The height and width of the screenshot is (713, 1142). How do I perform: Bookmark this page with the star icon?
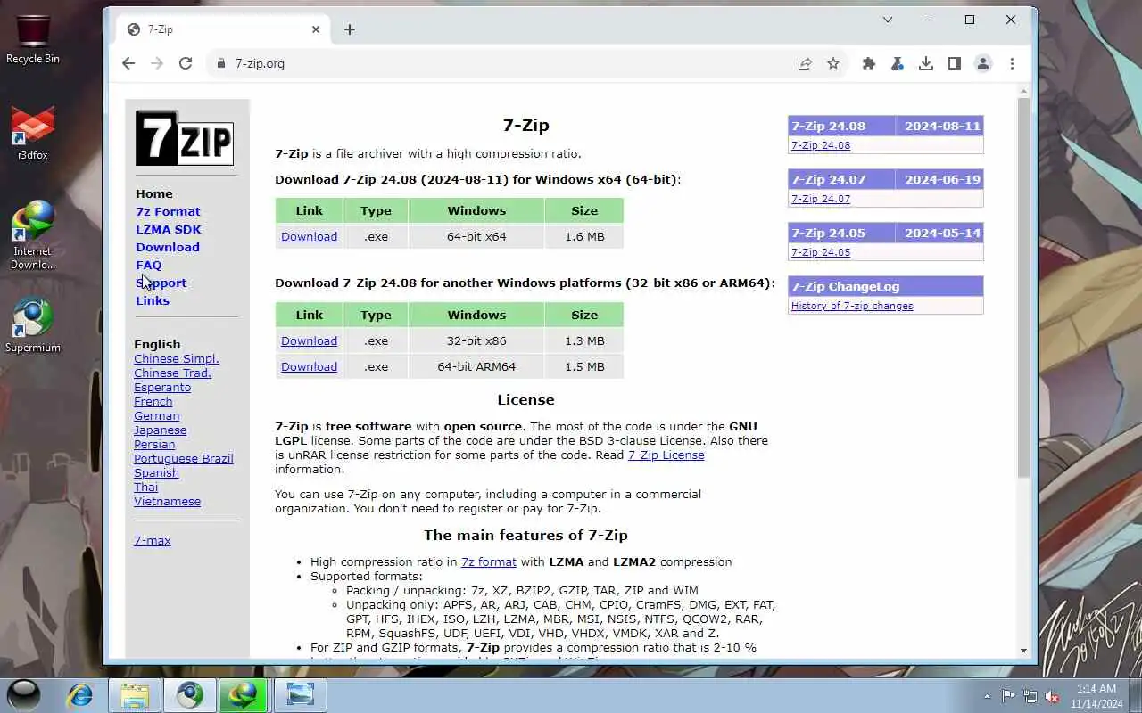(x=833, y=63)
